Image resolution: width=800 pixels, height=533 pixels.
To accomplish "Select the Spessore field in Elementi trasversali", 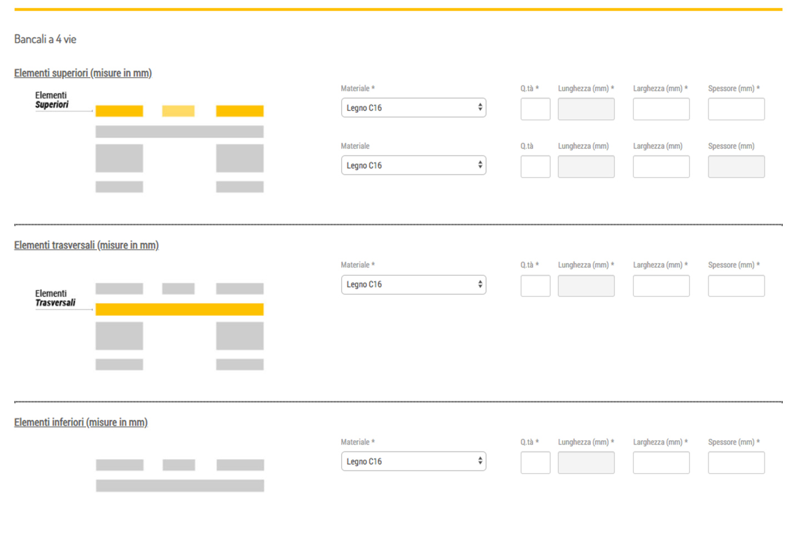I will pos(736,286).
